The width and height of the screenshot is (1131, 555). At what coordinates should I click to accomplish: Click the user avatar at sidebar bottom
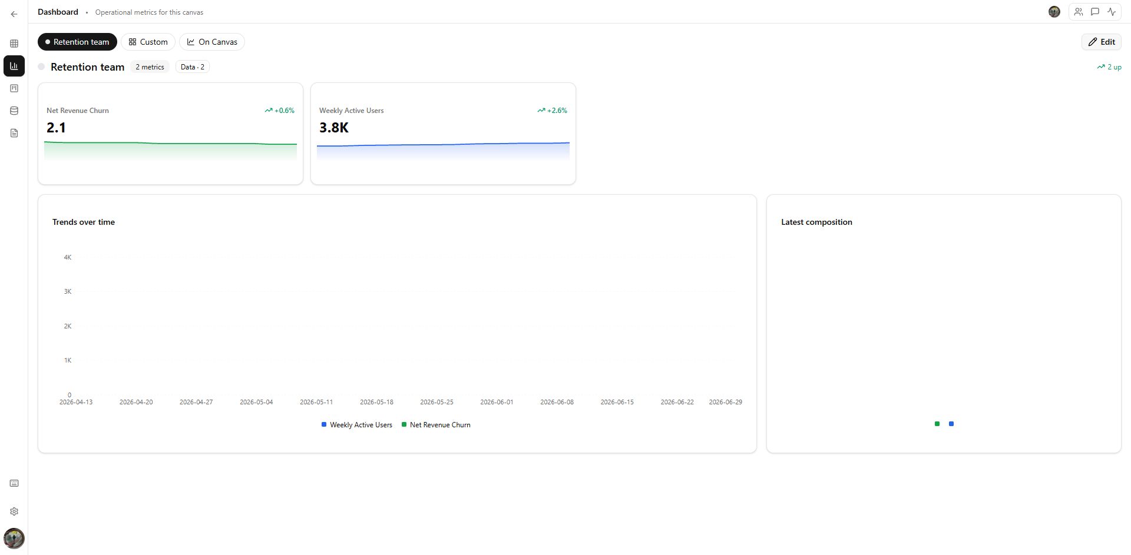click(14, 538)
